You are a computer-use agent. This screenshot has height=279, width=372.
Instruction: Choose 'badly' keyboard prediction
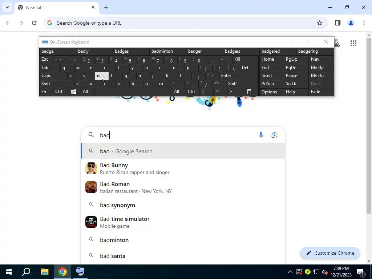tap(94, 51)
